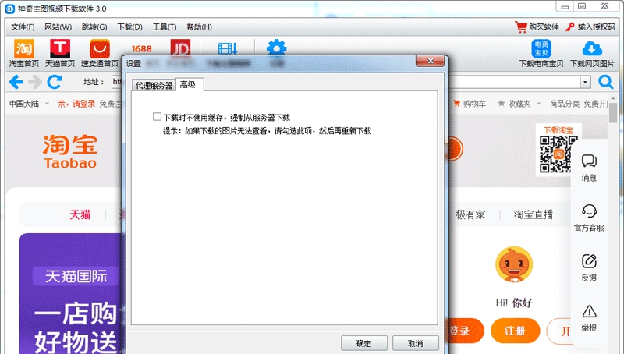This screenshot has width=624, height=354.
Task: Click the orange mascot avatar
Action: [x=514, y=264]
